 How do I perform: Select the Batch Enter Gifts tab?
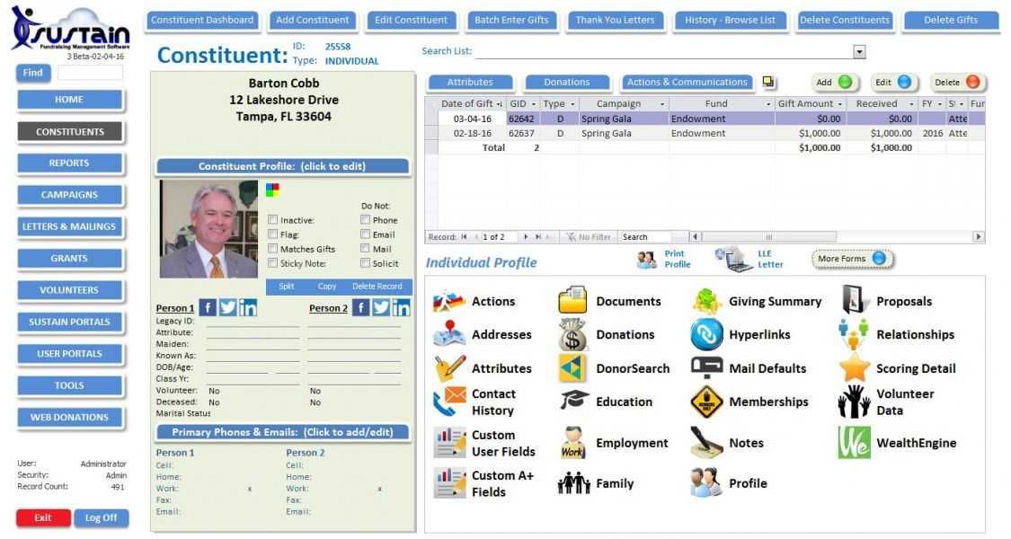[512, 20]
